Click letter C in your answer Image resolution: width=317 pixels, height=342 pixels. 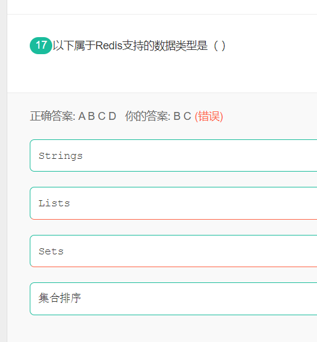[187, 116]
